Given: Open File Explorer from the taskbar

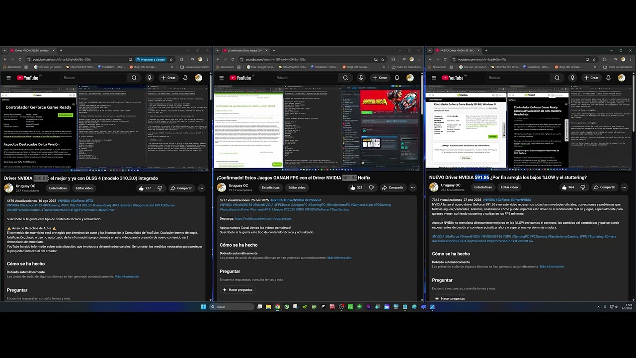Looking at the screenshot, I should [x=269, y=307].
